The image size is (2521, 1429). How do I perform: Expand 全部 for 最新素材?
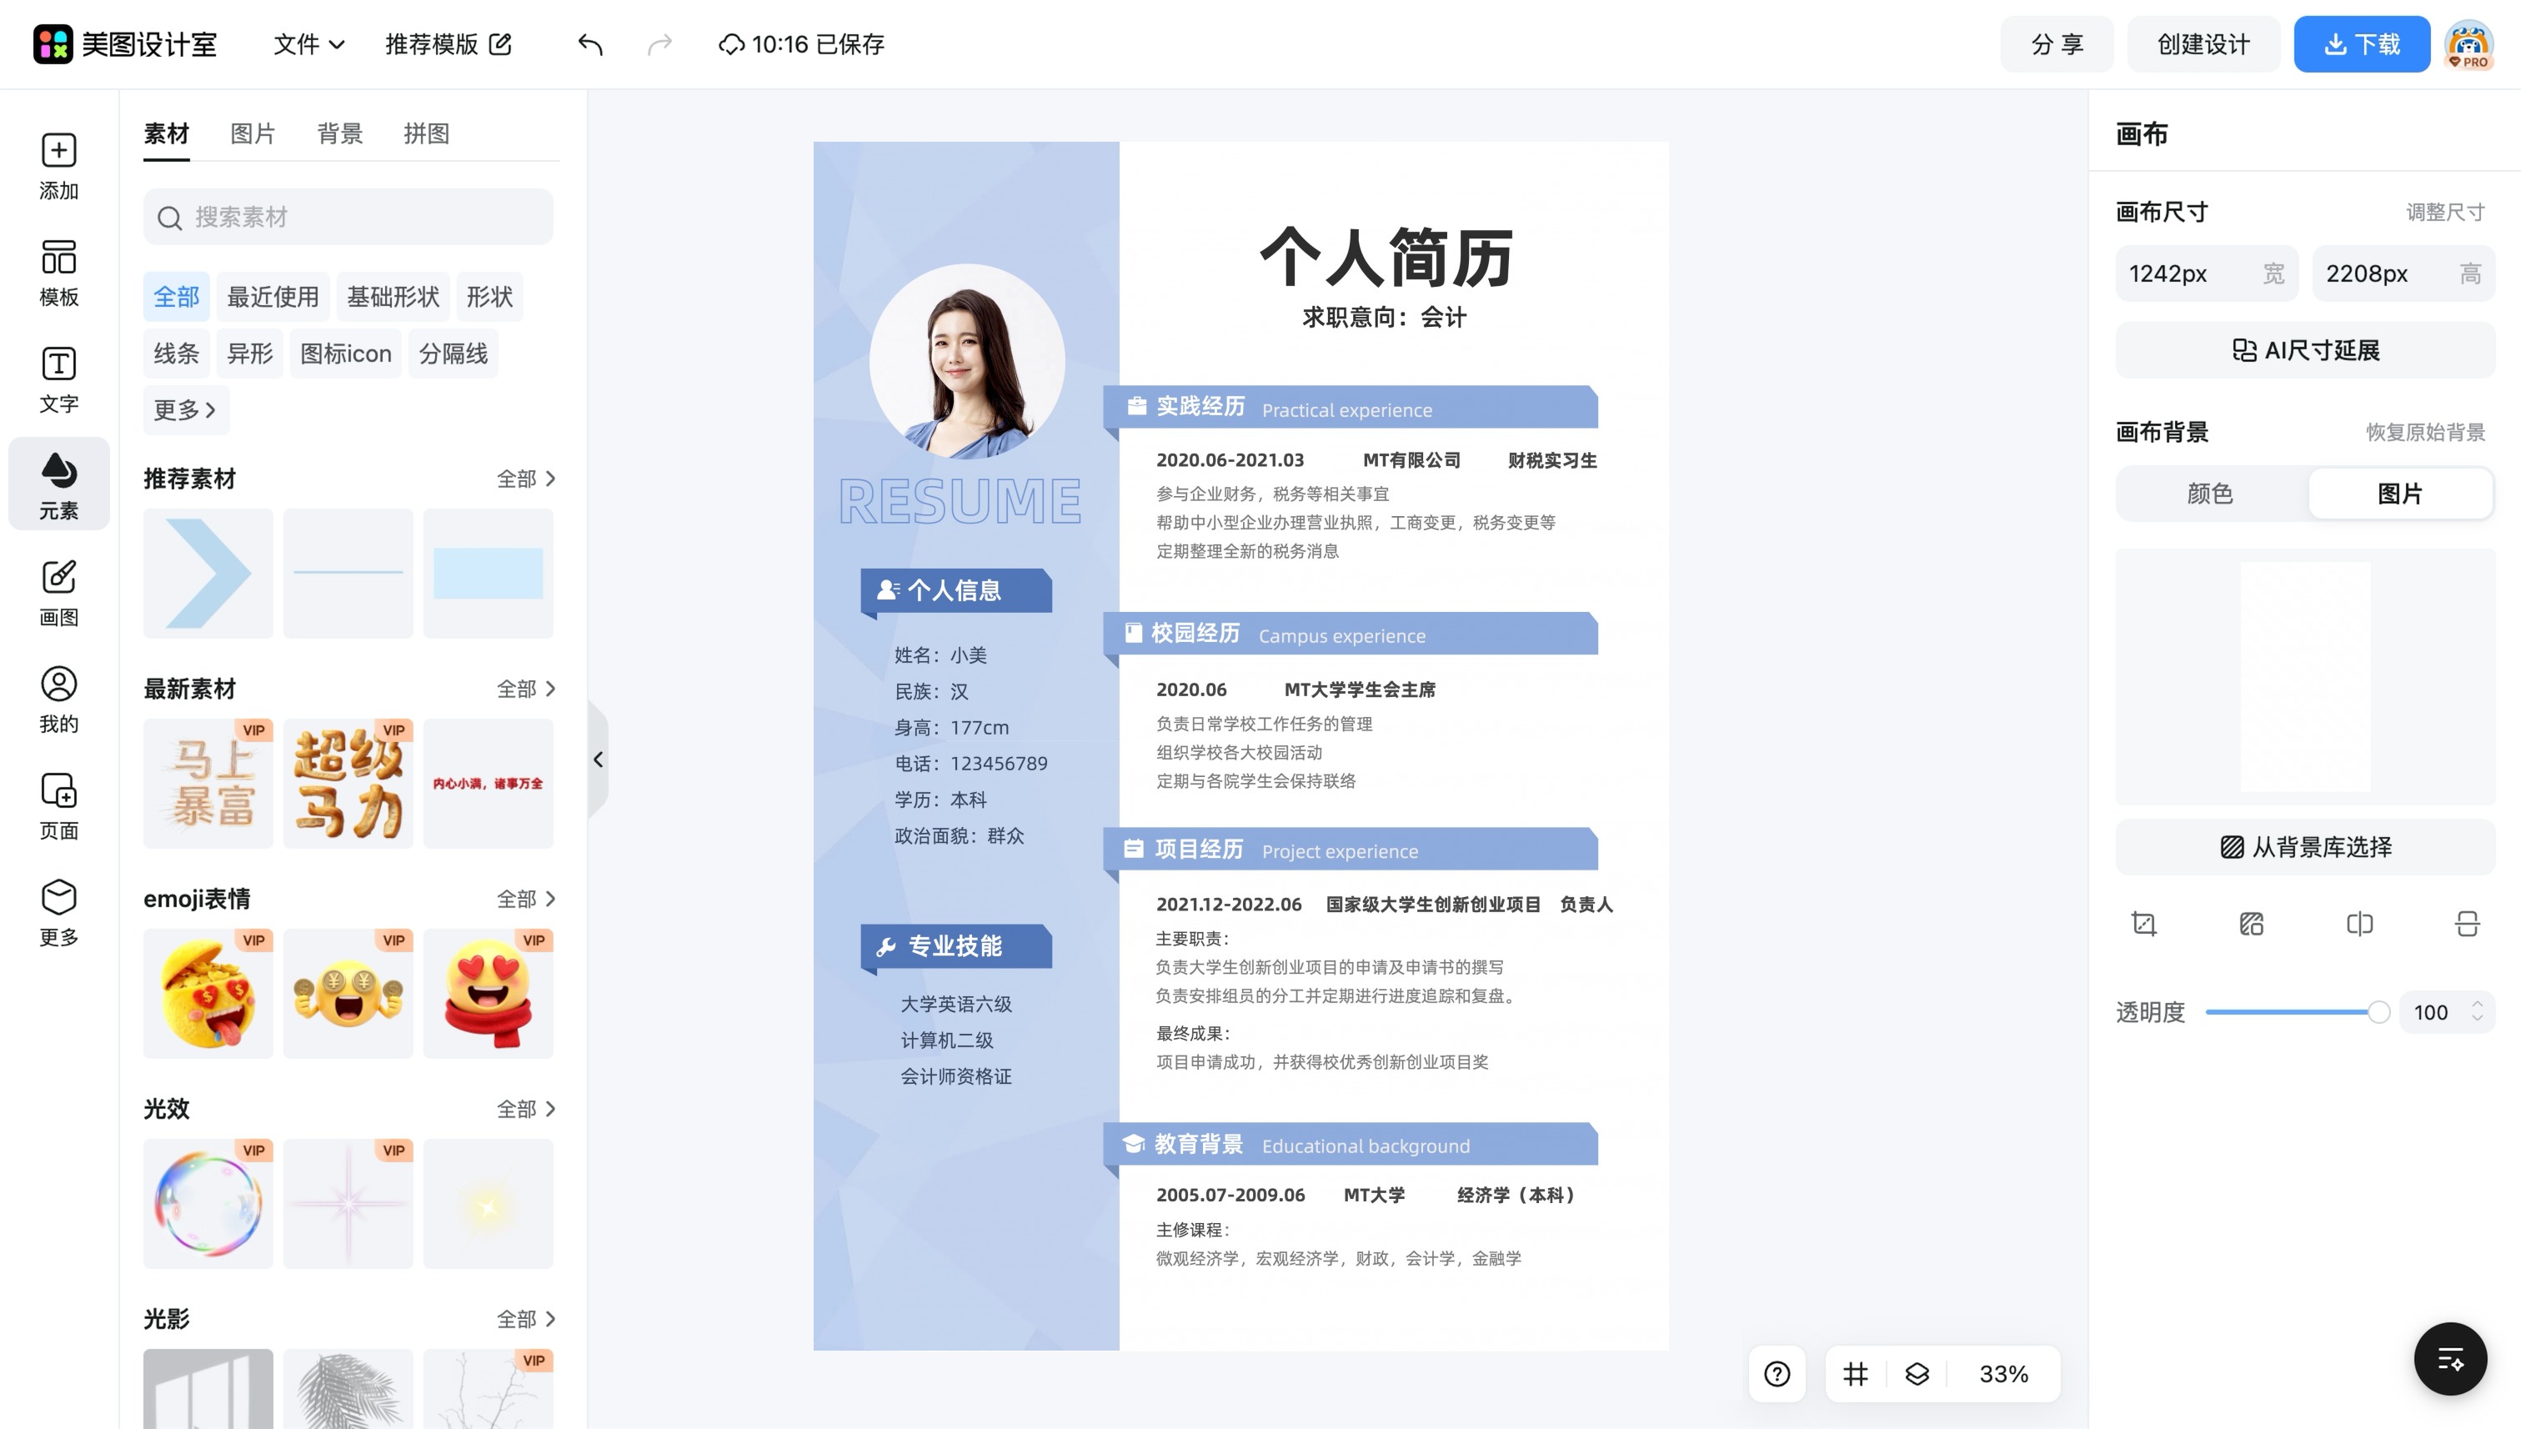[x=526, y=689]
